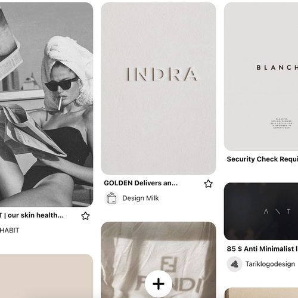Open the BLANCHE minimal logo pin
The height and width of the screenshot is (298, 298).
coord(261,76)
